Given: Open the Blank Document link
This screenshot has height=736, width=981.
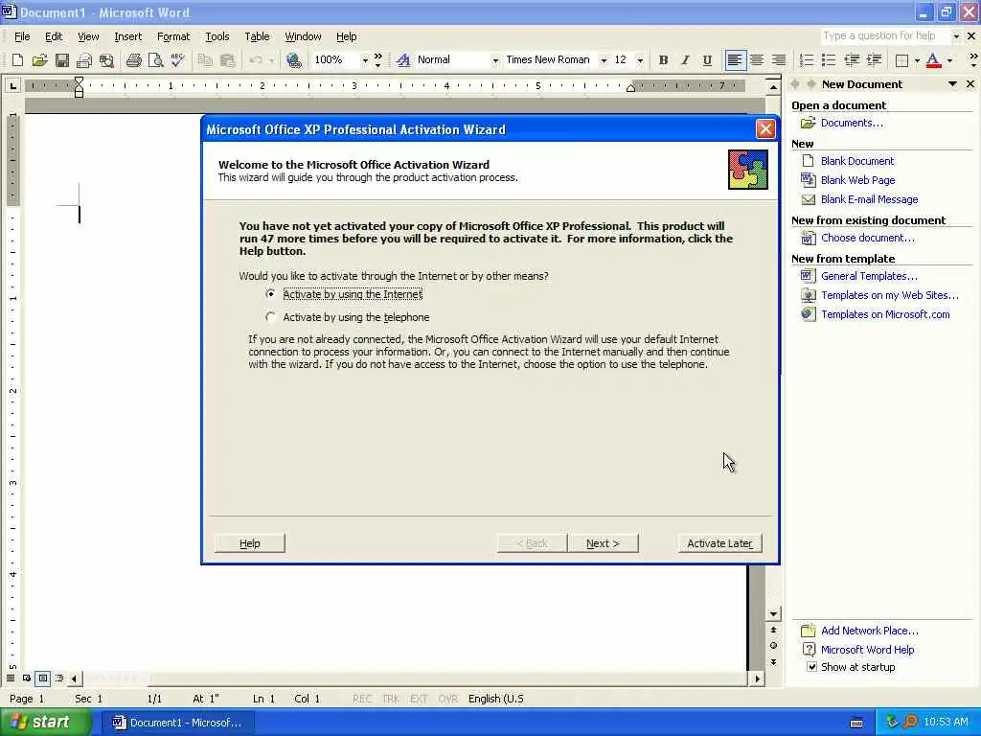Looking at the screenshot, I should pyautogui.click(x=857, y=161).
